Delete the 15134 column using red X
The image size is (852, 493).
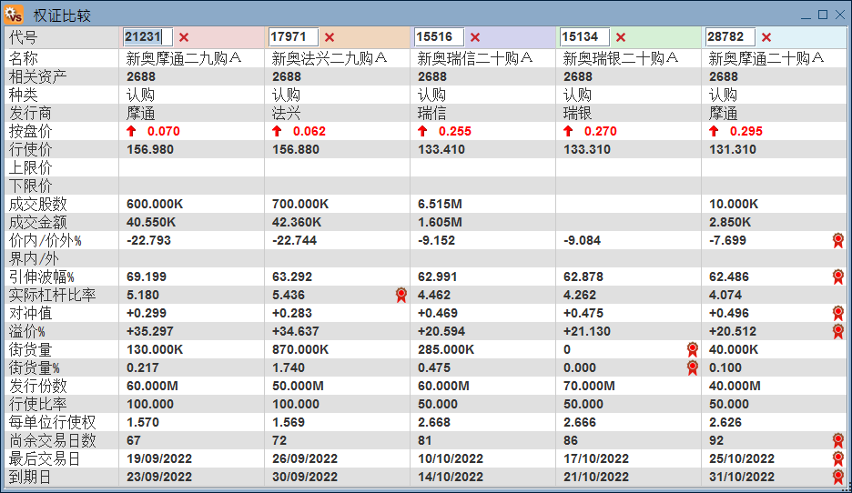[621, 37]
